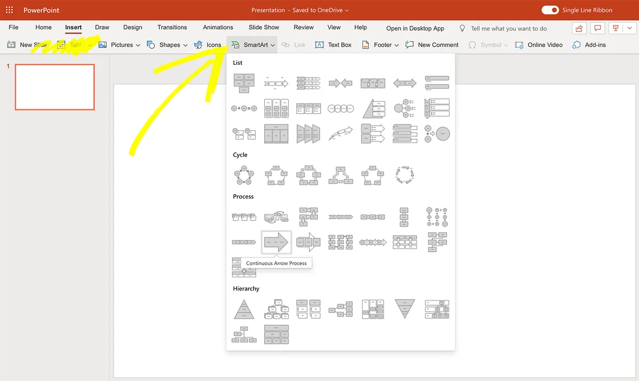Select the table list layout with header bar
This screenshot has height=381, width=639.
(276, 134)
